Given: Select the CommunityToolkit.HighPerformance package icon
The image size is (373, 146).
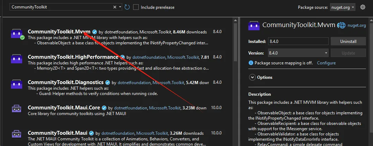Looking at the screenshot, I should 17,59.
